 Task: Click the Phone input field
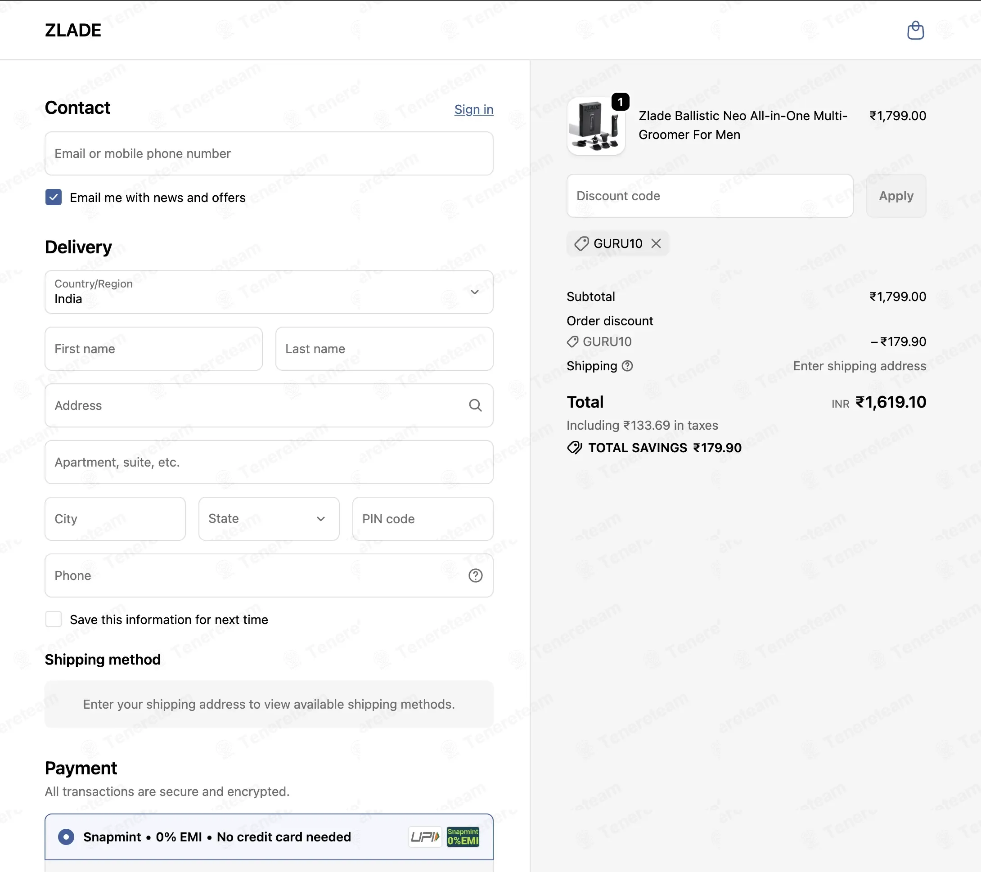click(x=269, y=575)
